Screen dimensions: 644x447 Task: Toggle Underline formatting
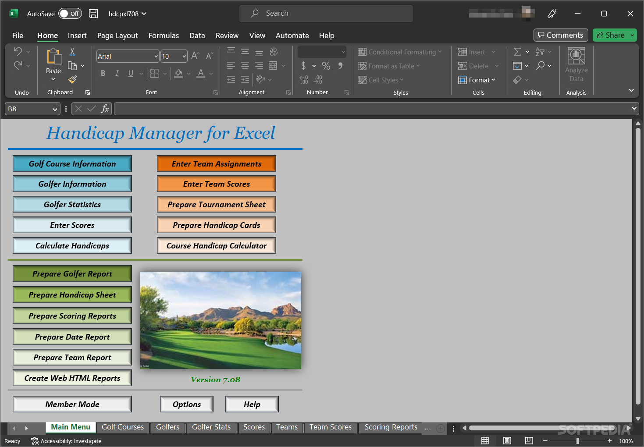pyautogui.click(x=131, y=73)
